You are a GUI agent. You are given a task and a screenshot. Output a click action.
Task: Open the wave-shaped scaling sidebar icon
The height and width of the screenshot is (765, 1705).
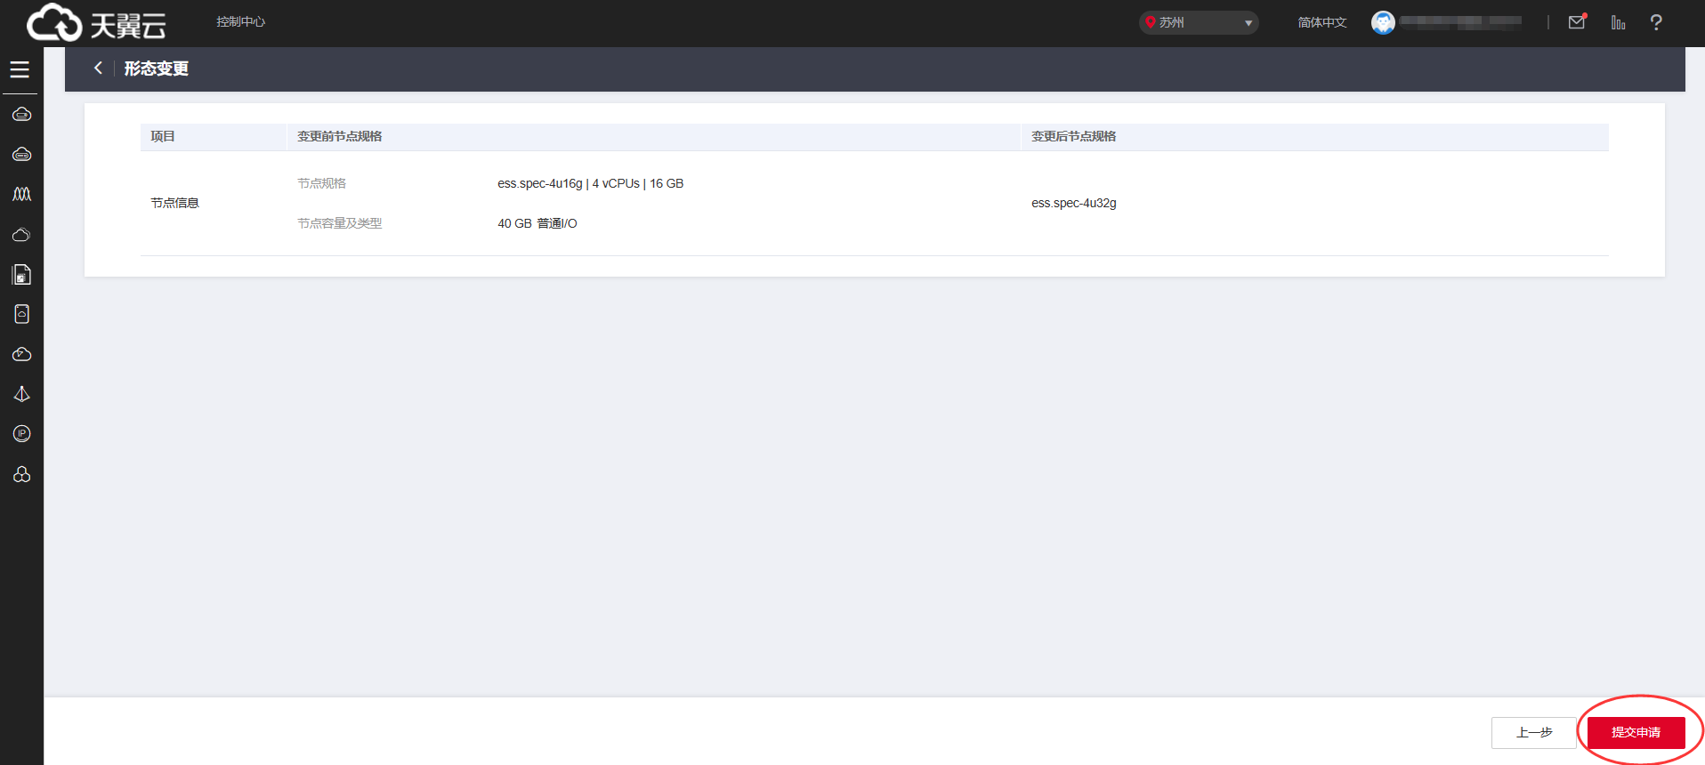tap(21, 194)
